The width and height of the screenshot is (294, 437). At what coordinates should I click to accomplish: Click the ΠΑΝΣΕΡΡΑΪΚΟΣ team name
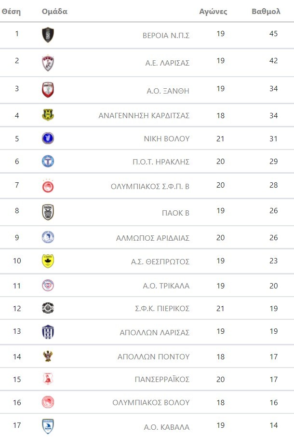point(162,379)
